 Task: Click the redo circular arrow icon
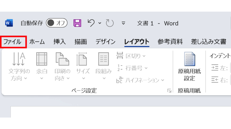tap(110, 23)
